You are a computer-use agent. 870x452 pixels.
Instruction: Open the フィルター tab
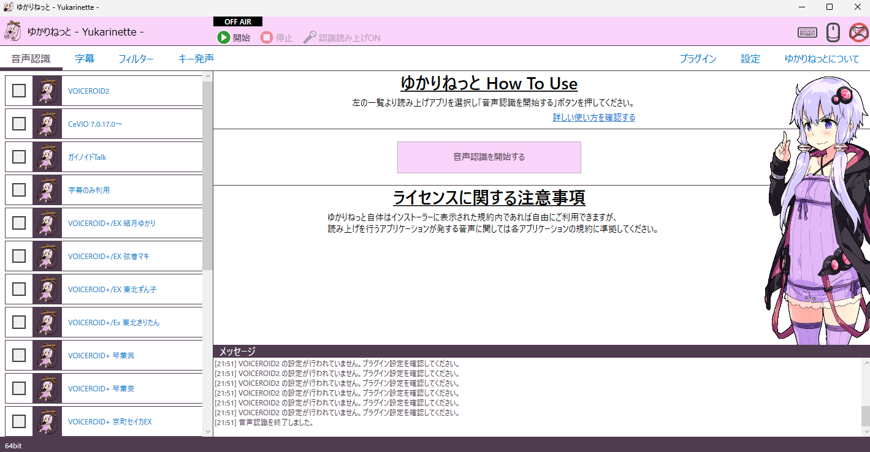click(136, 59)
